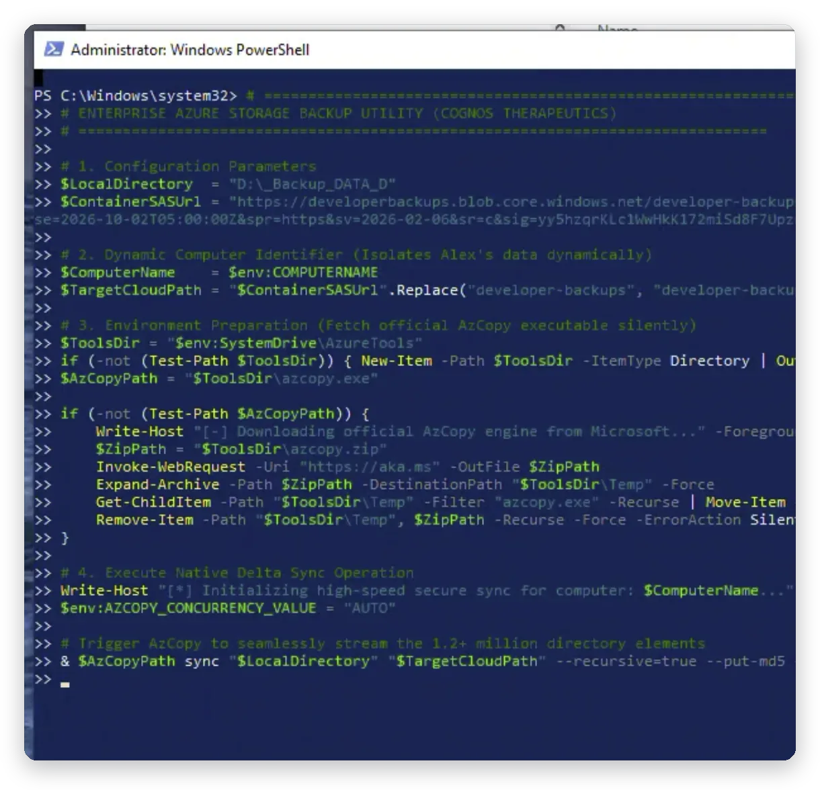Click the "AUTO" string value
Viewport: 820px width, 790px height.
pos(370,608)
